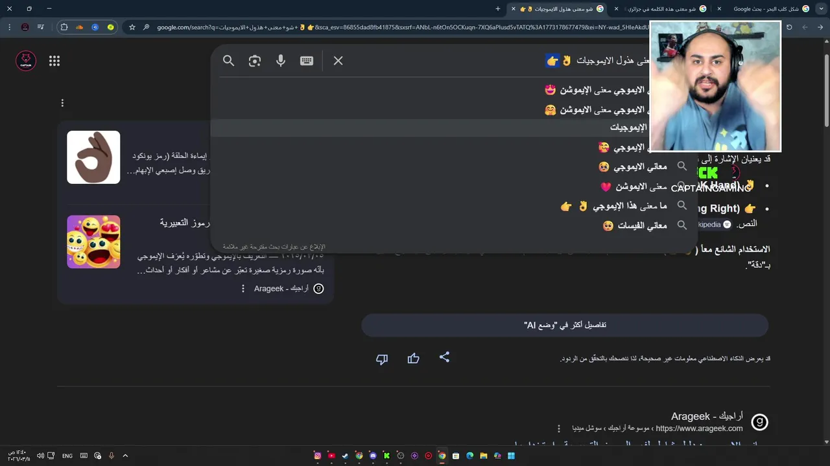Open three-dot menu for Arageek sidebar card
The width and height of the screenshot is (830, 466).
click(x=243, y=289)
